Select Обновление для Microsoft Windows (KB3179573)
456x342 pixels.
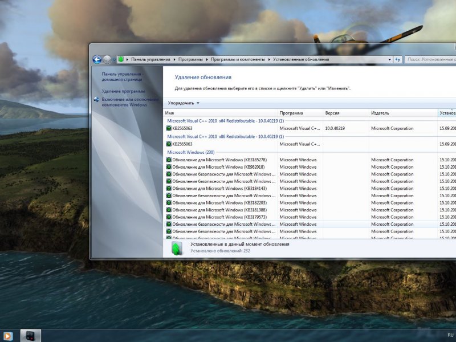(219, 217)
